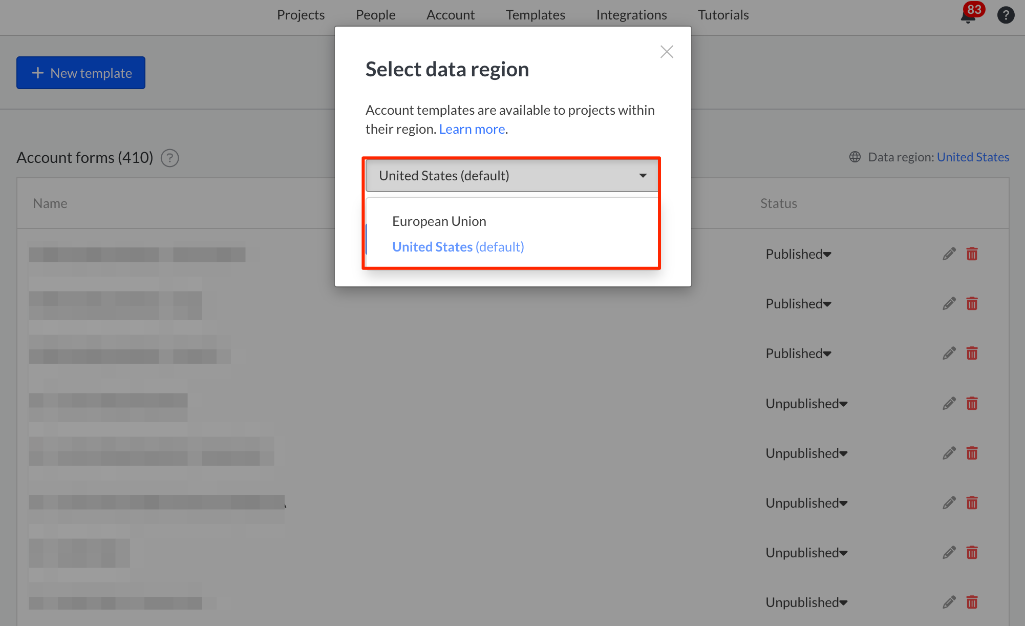
Task: Go to the Integrations tab
Action: click(631, 15)
